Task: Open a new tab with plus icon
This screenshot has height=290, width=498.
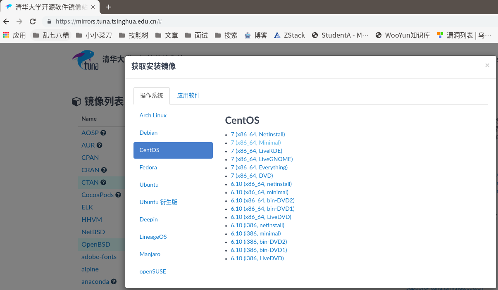Action: 109,7
